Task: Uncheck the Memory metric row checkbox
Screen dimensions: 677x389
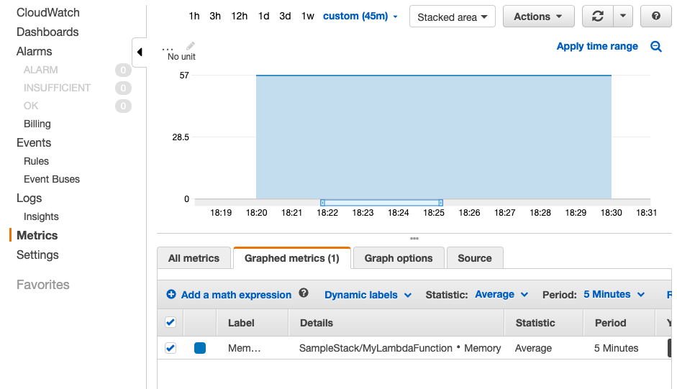Action: 171,348
